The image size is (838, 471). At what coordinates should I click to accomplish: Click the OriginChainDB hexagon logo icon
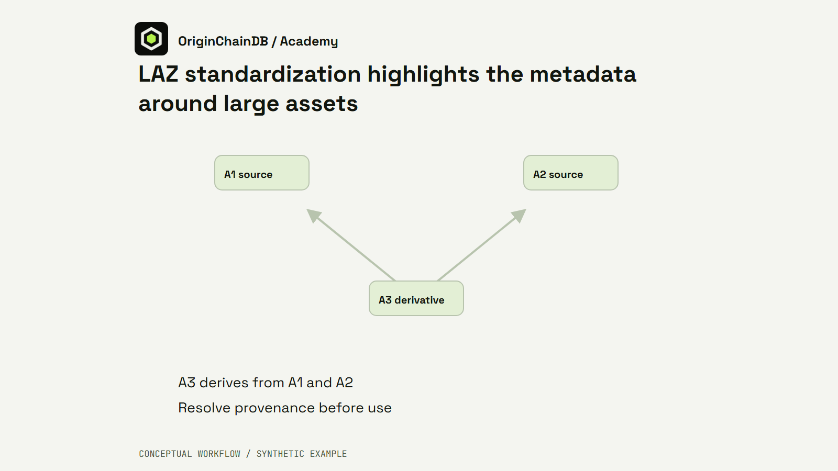tap(151, 39)
